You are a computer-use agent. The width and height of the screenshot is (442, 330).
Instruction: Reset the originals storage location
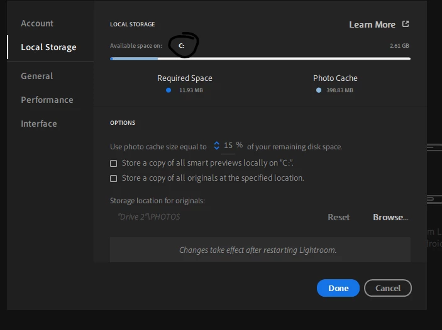pyautogui.click(x=338, y=217)
